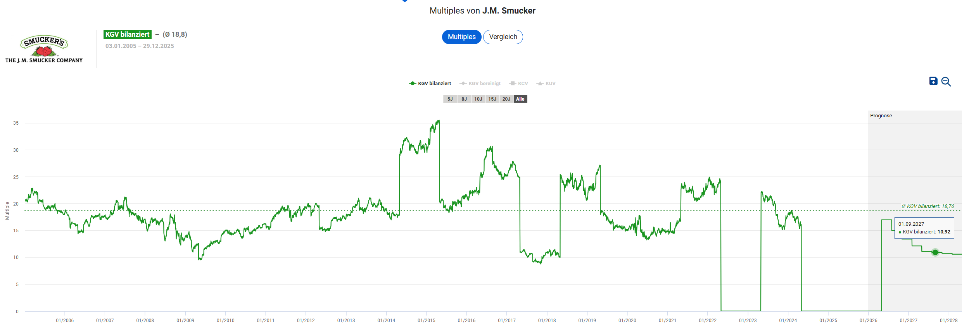Click the Prognose region label

(x=881, y=116)
